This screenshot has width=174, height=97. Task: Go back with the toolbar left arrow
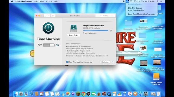pos(45,16)
